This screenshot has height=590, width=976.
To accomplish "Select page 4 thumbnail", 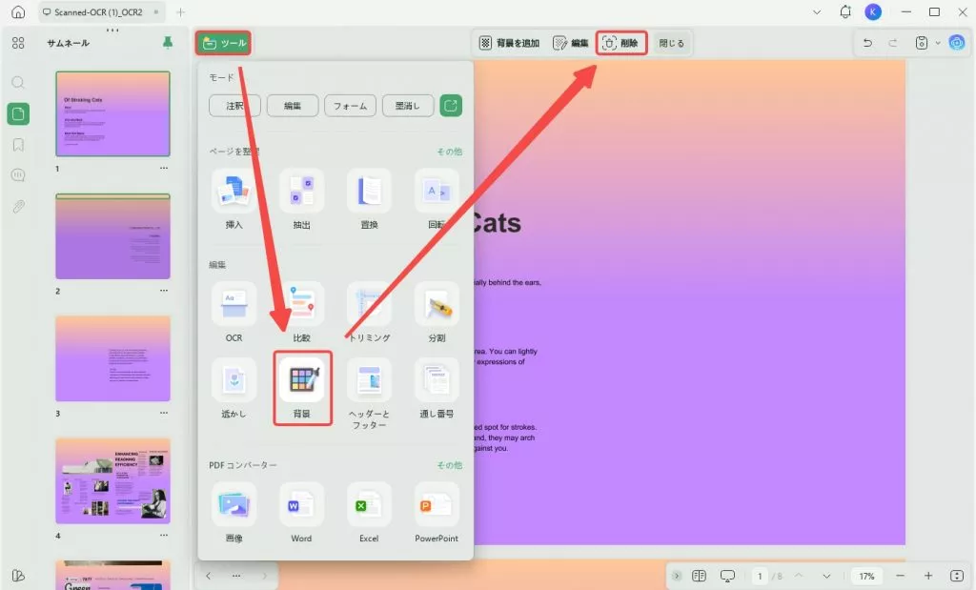I will pos(112,481).
